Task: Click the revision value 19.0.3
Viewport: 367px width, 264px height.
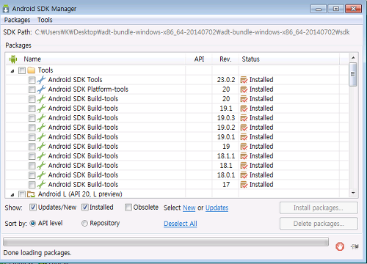Action: [x=226, y=118]
